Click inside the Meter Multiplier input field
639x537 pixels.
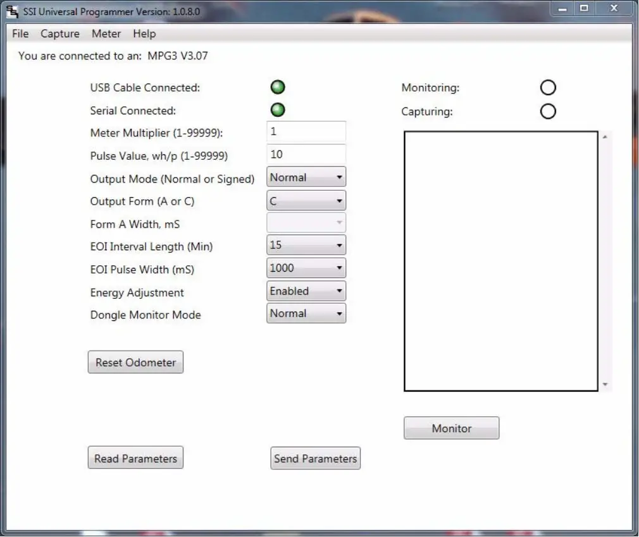point(306,131)
